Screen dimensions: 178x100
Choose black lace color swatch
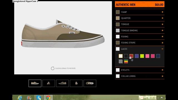[x=126, y=56]
